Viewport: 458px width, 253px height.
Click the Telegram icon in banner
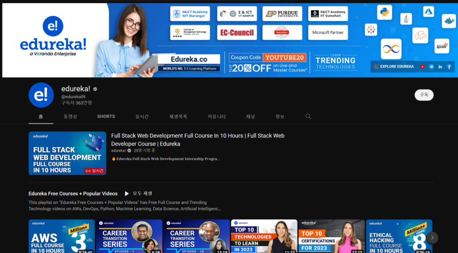click(432, 67)
